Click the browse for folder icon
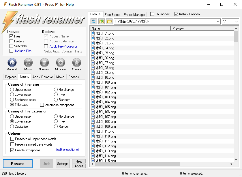 point(109,21)
